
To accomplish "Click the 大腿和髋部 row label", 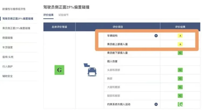I will pos(113,87).
